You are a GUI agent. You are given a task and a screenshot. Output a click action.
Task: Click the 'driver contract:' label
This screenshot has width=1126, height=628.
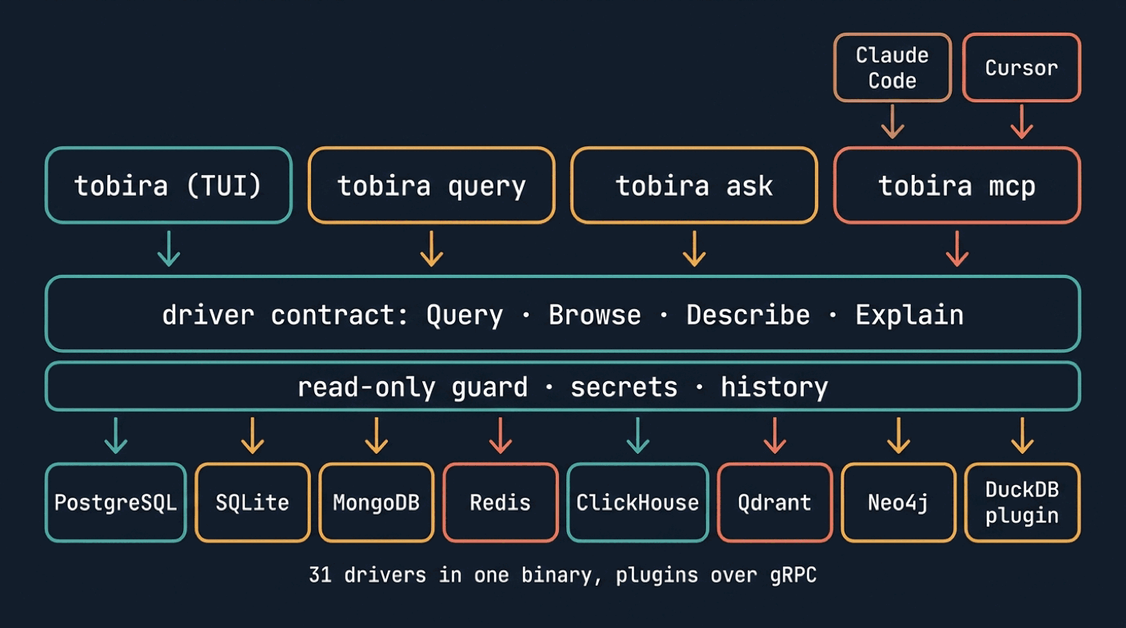click(285, 315)
